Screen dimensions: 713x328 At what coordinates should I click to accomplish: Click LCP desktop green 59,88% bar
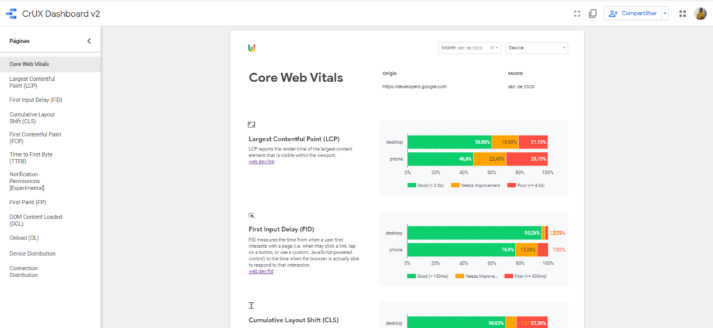450,142
